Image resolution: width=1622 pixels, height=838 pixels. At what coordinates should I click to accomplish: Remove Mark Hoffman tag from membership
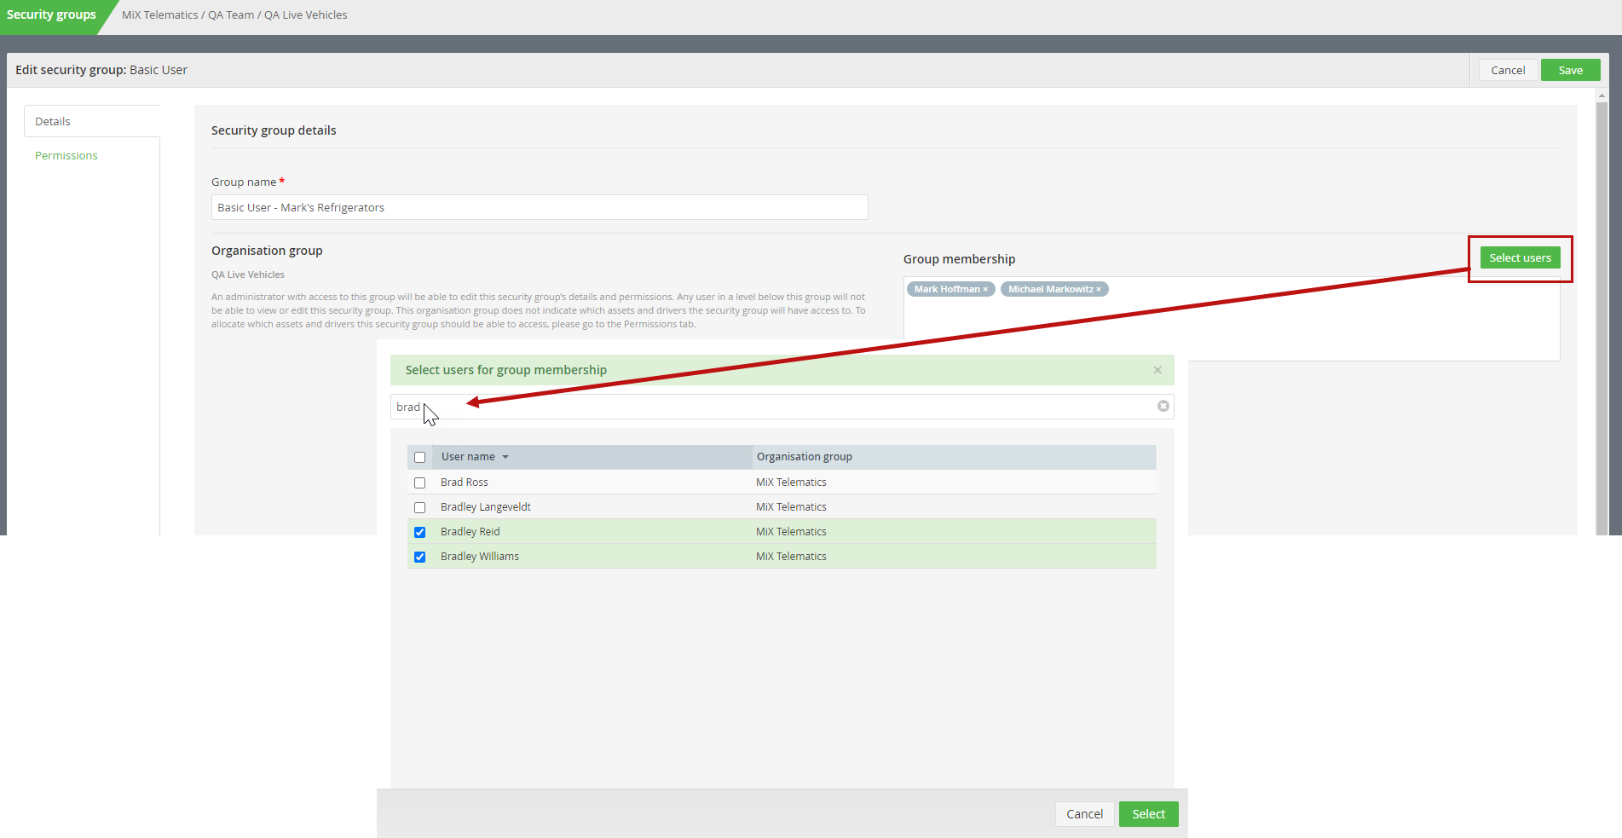pyautogui.click(x=985, y=290)
